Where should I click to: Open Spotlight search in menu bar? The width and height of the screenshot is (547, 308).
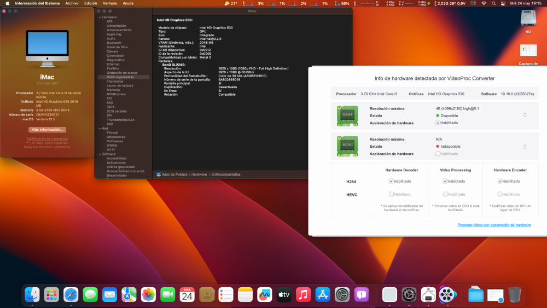pos(493,3)
